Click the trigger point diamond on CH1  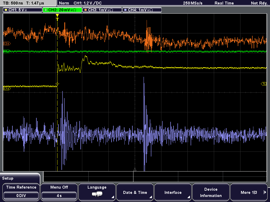pyautogui.click(x=57, y=84)
